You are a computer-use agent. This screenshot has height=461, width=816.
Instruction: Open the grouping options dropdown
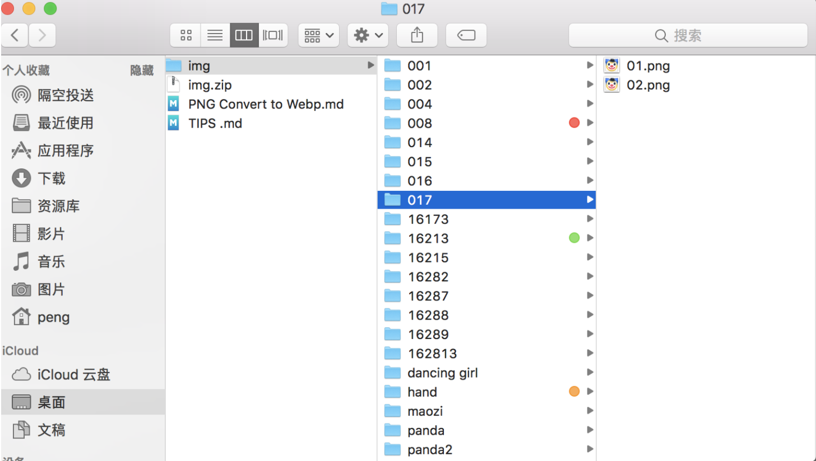click(318, 35)
